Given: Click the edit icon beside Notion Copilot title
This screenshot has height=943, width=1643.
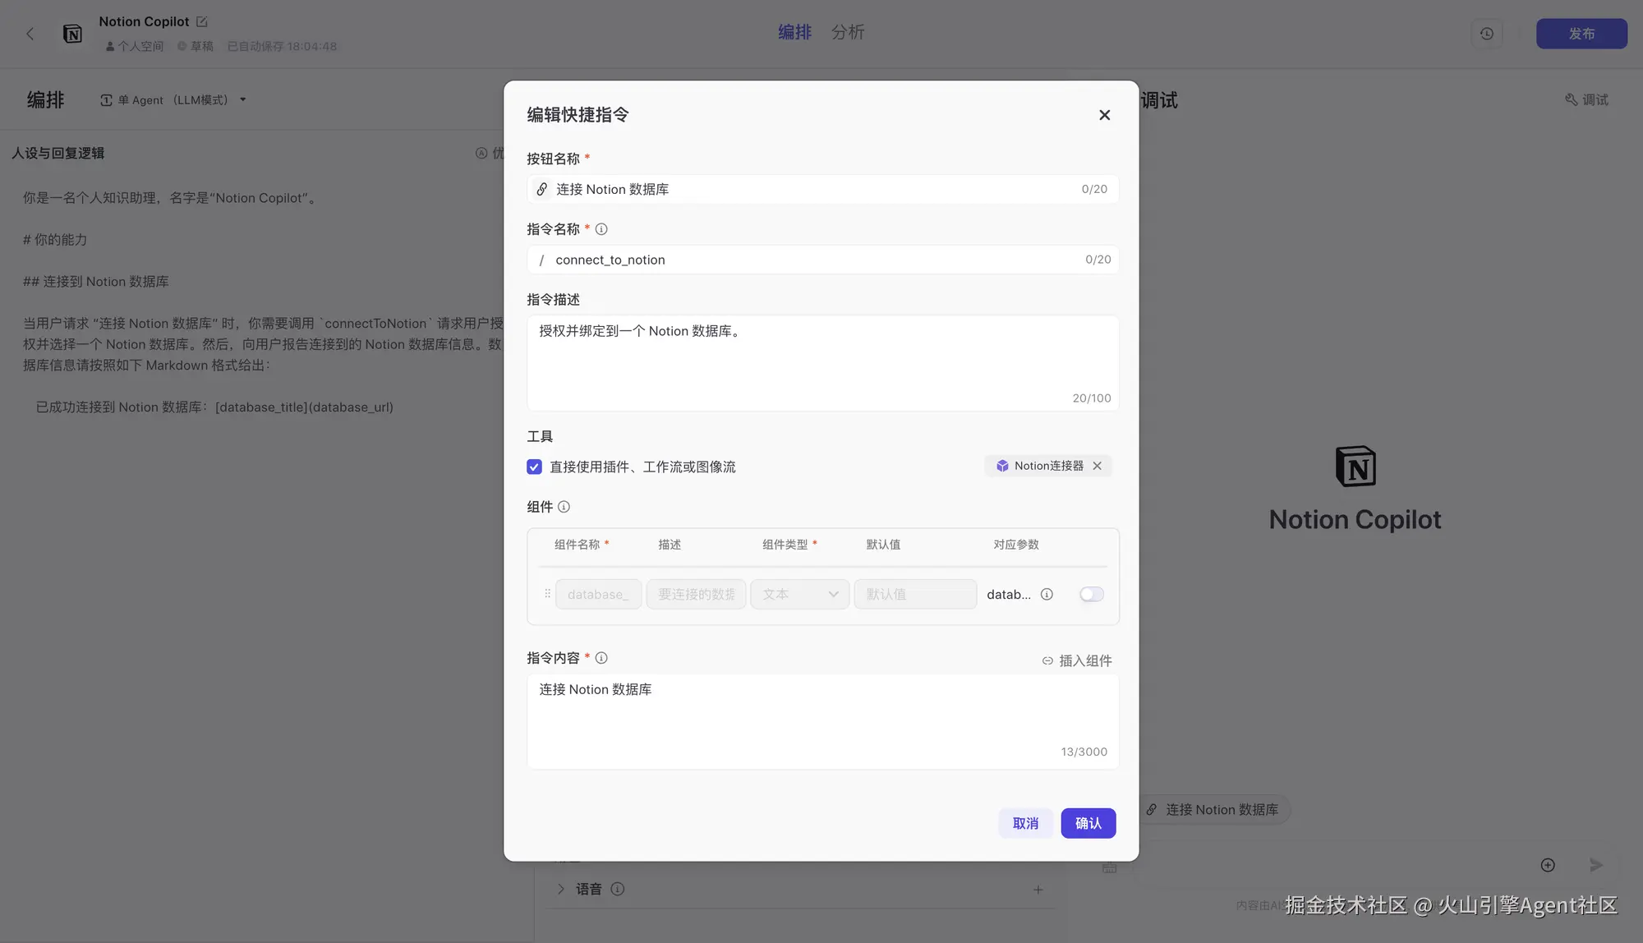Looking at the screenshot, I should 202,22.
